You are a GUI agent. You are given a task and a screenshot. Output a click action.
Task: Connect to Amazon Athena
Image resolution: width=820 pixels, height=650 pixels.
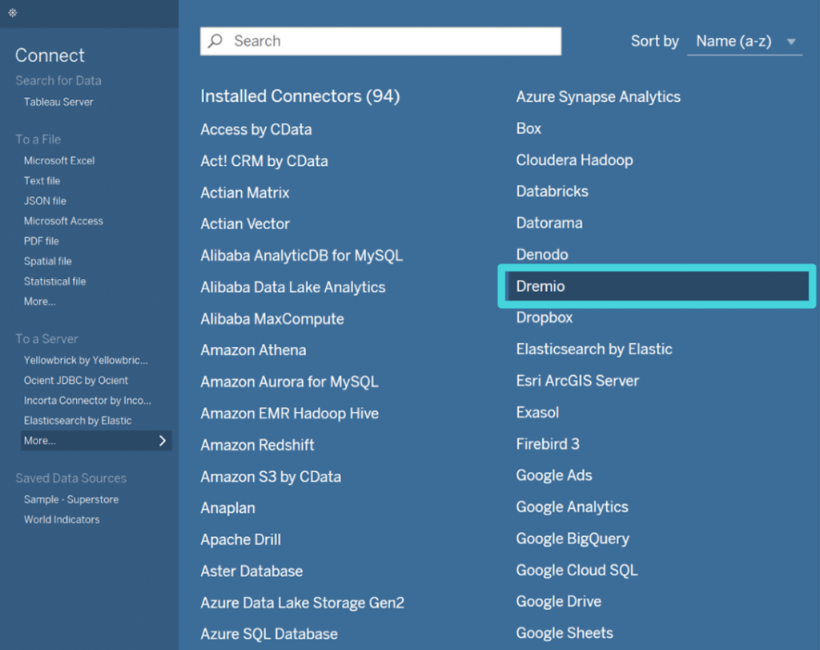[254, 350]
